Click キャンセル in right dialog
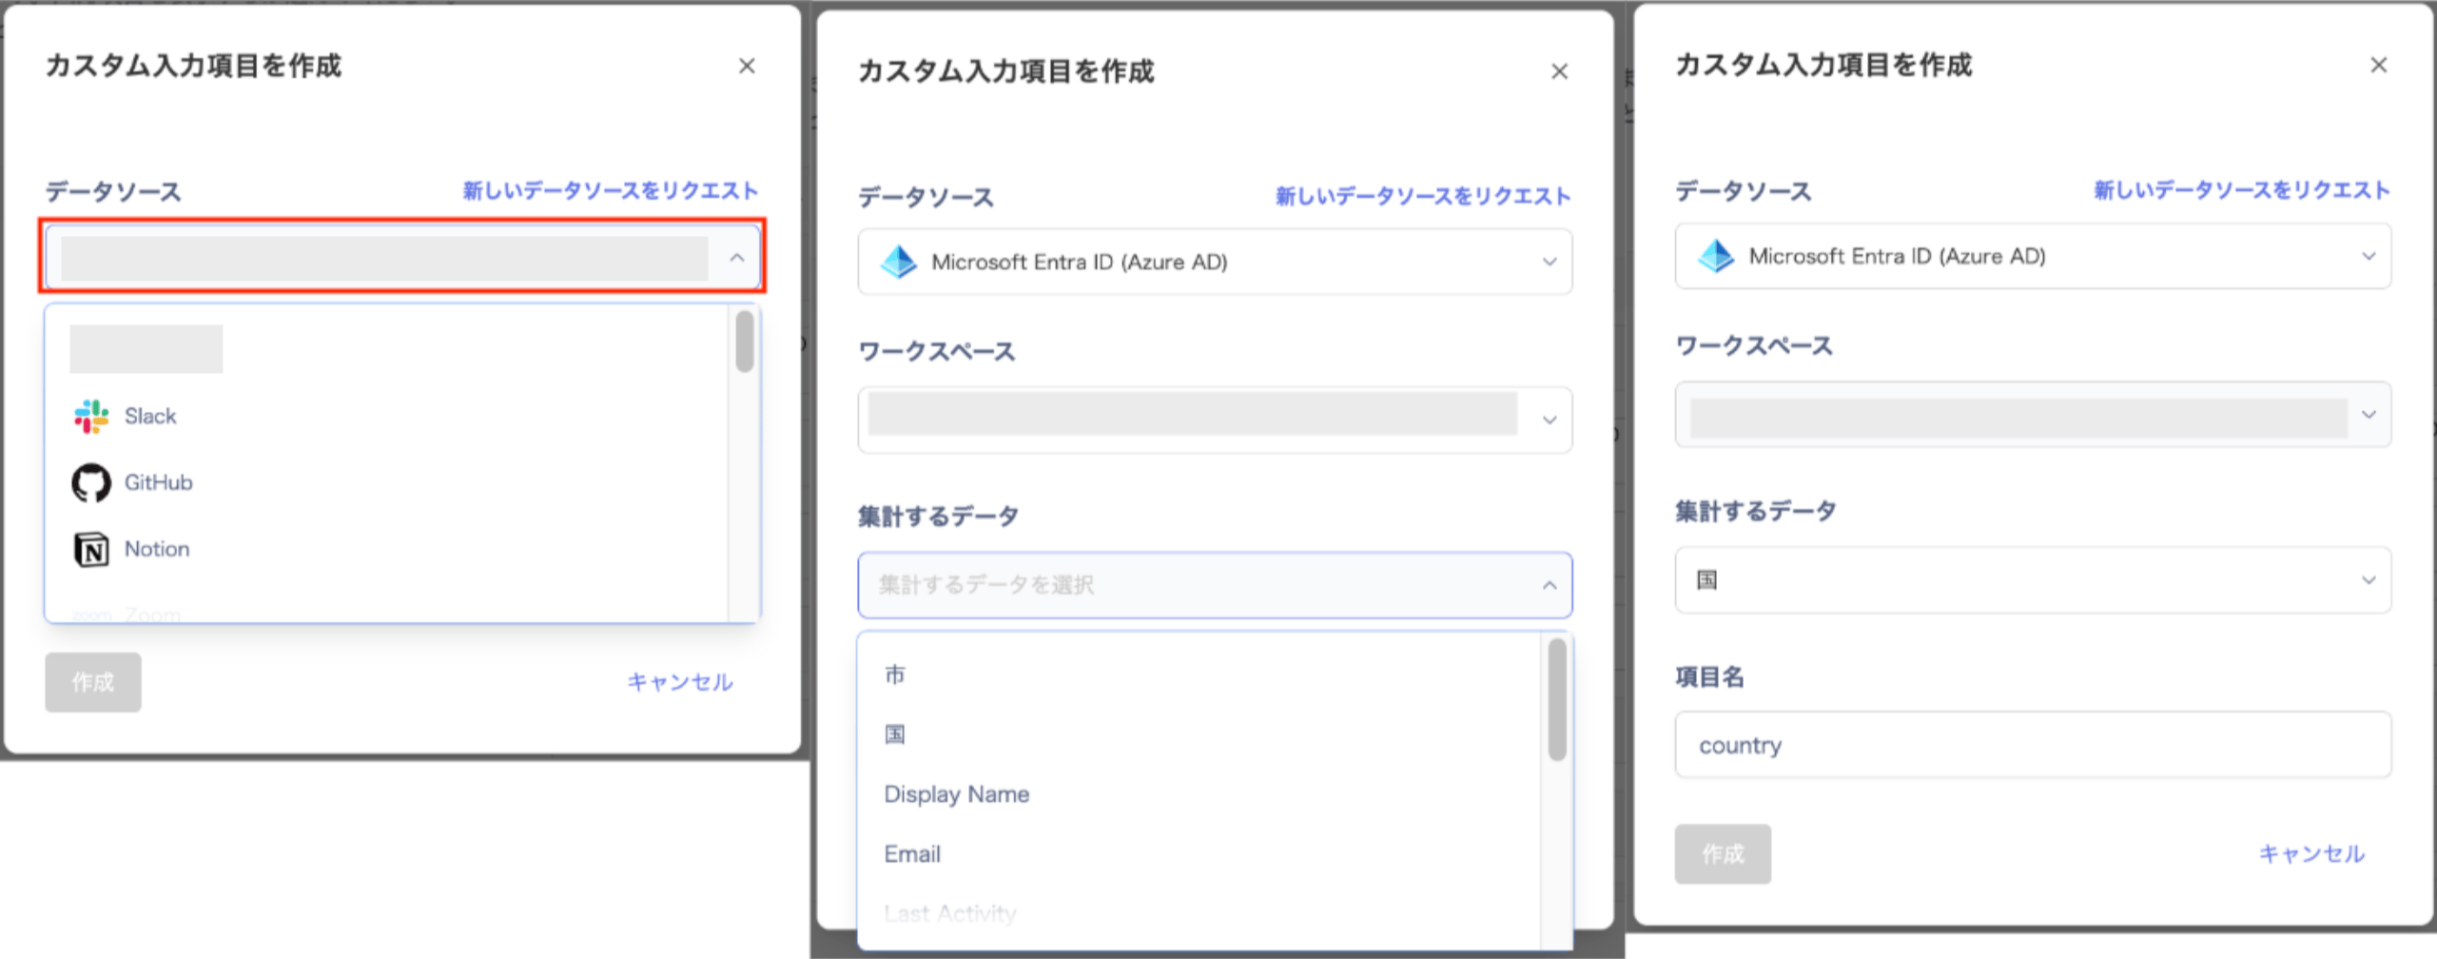The height and width of the screenshot is (959, 2437). [2311, 853]
